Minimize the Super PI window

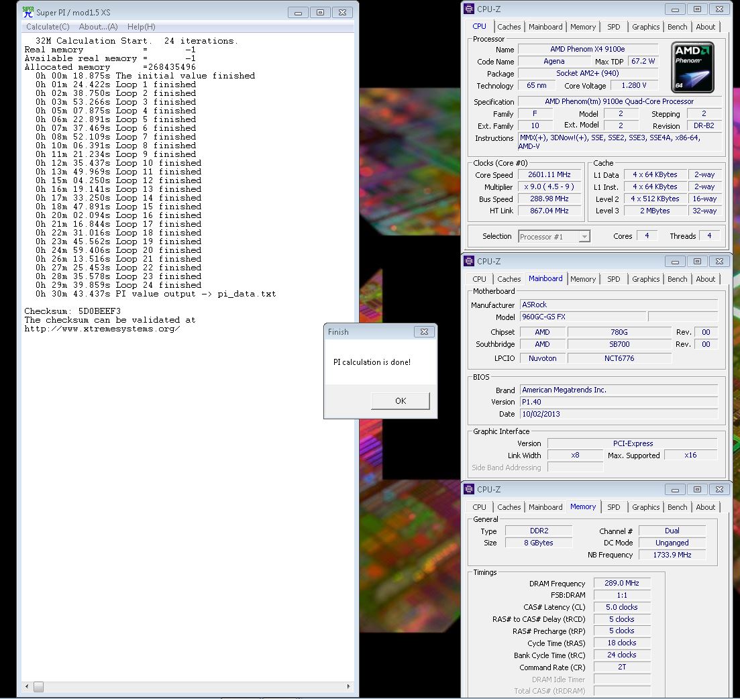(298, 12)
